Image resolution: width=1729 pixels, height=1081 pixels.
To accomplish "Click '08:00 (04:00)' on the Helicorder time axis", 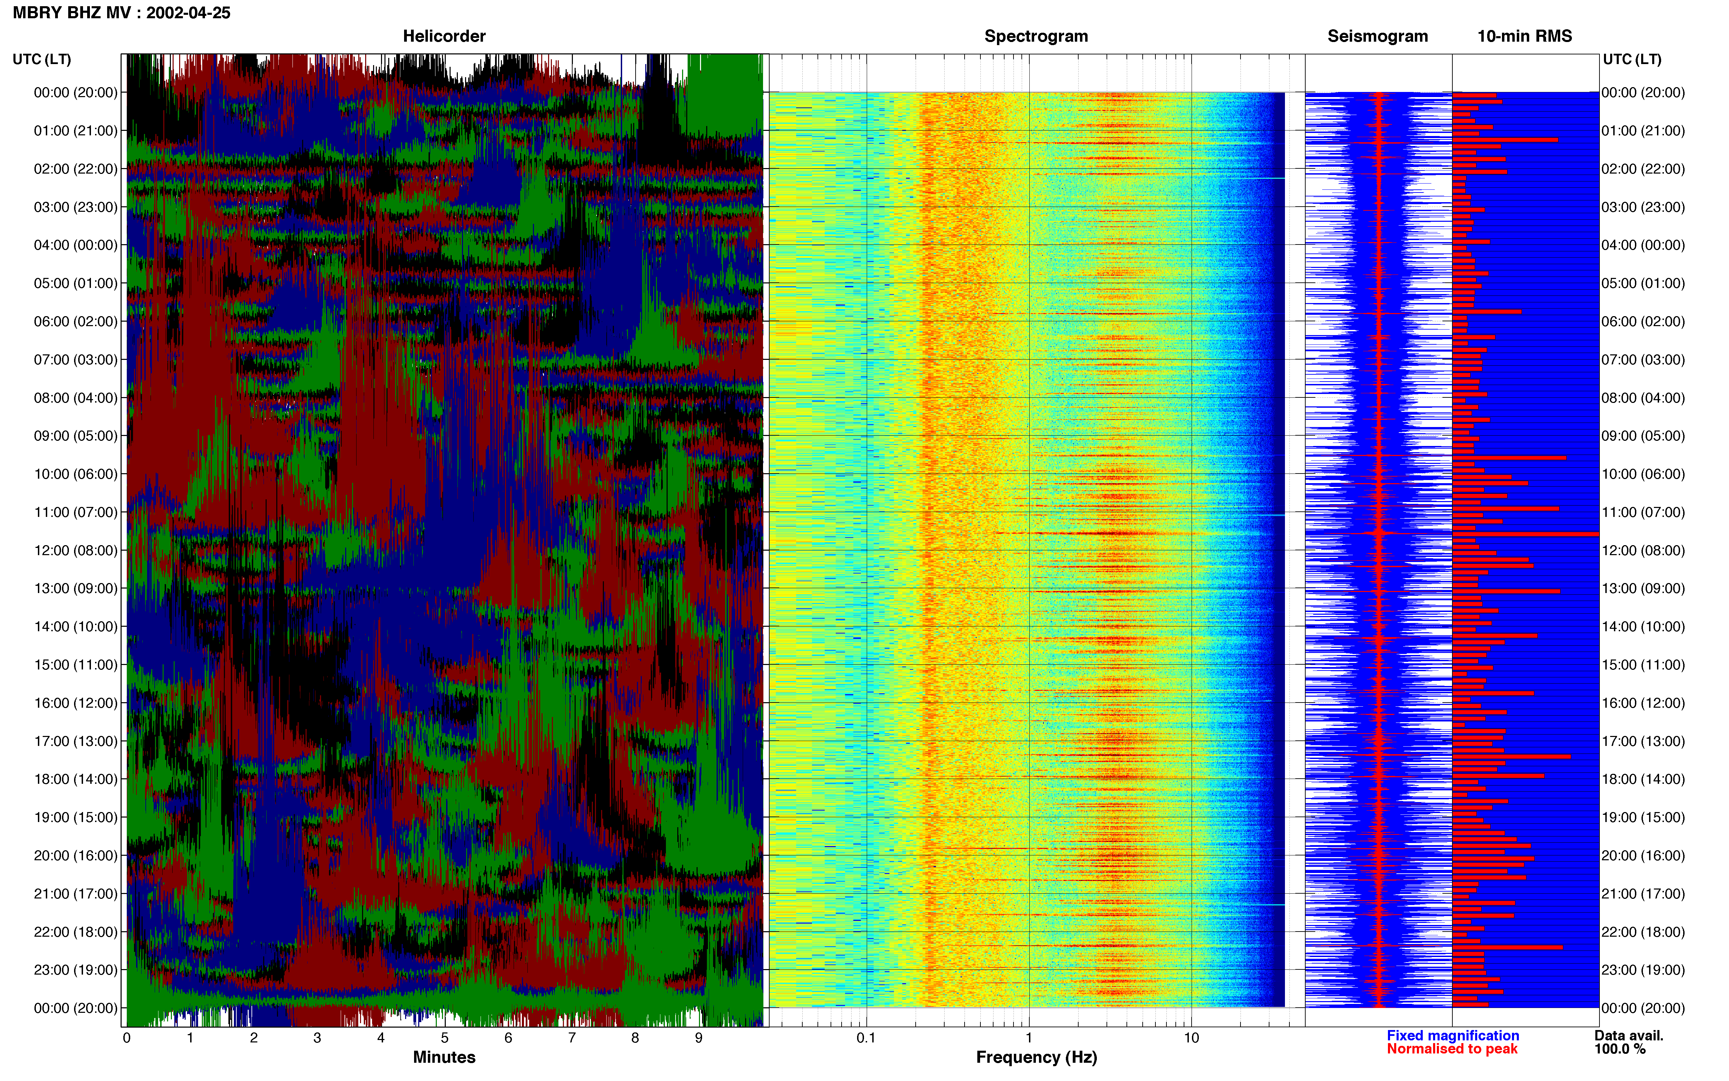I will (x=76, y=397).
